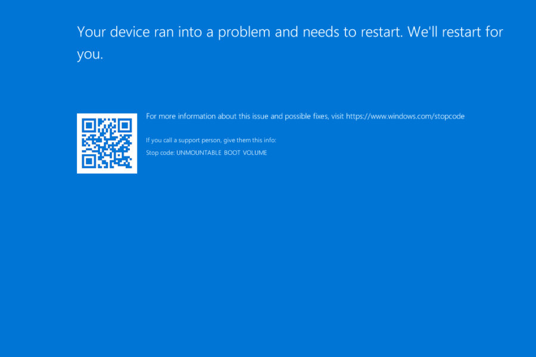Viewport: 536px width, 357px height.
Task: Click the 'For more information' message text
Action: 238,116
